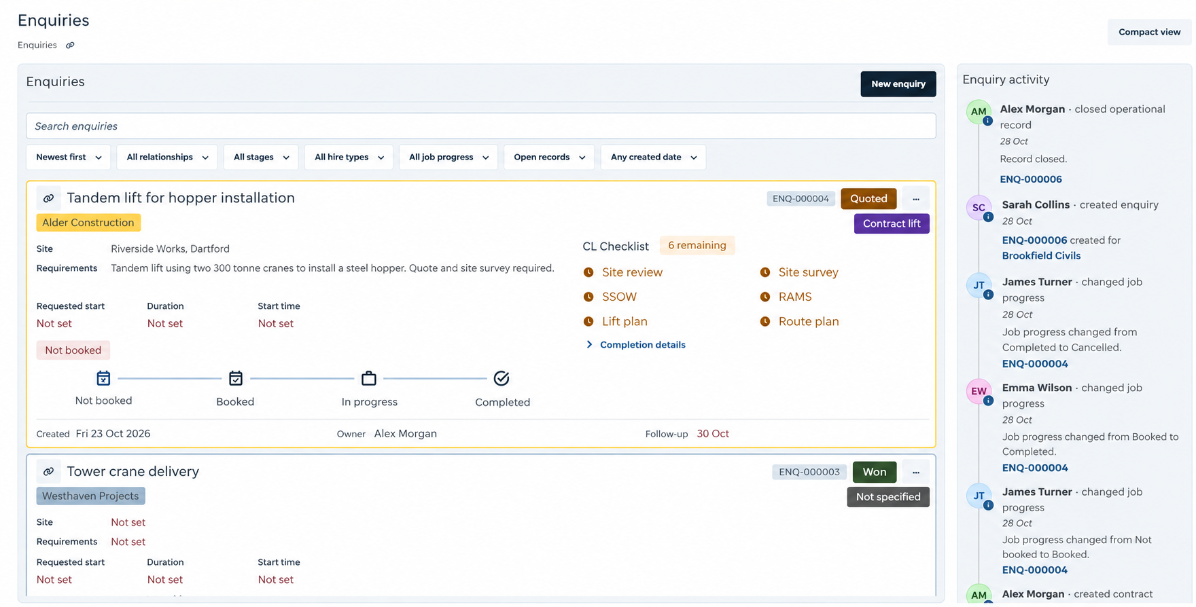The image size is (1196, 607).
Task: Click clock icon next to Route plan
Action: point(765,321)
